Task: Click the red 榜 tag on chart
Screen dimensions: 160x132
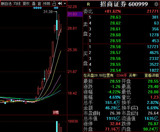Action: point(56,113)
